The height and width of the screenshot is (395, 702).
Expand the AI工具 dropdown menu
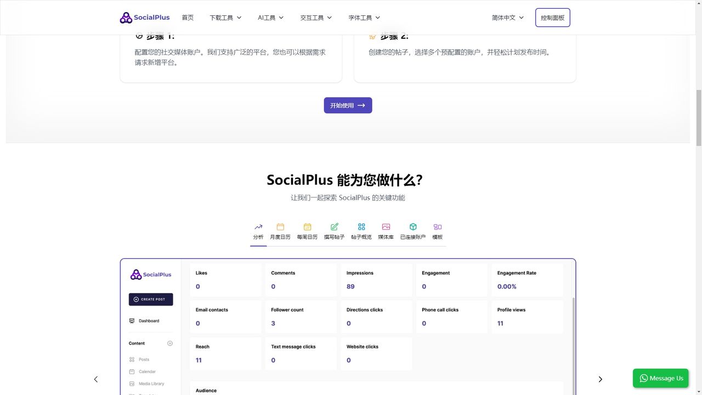point(271,18)
